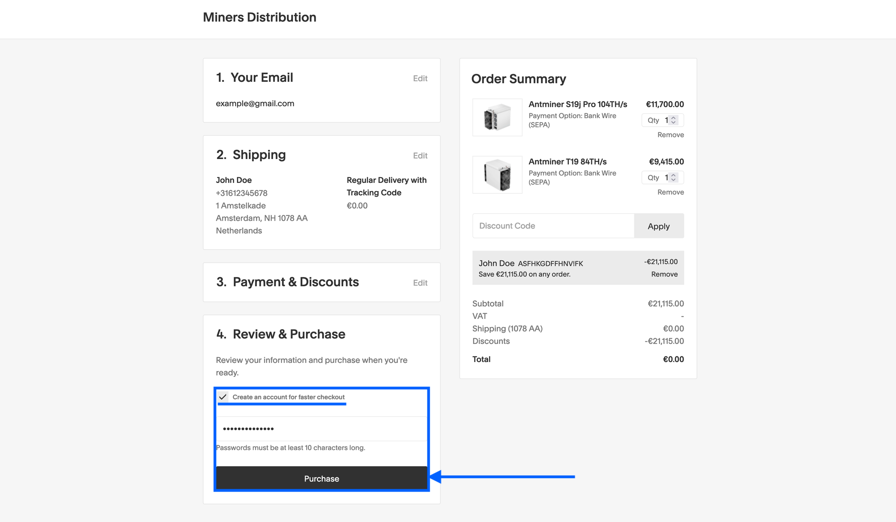Adjust quantity stepper for Antminer S19j Pro
This screenshot has height=522, width=896.
click(x=674, y=120)
